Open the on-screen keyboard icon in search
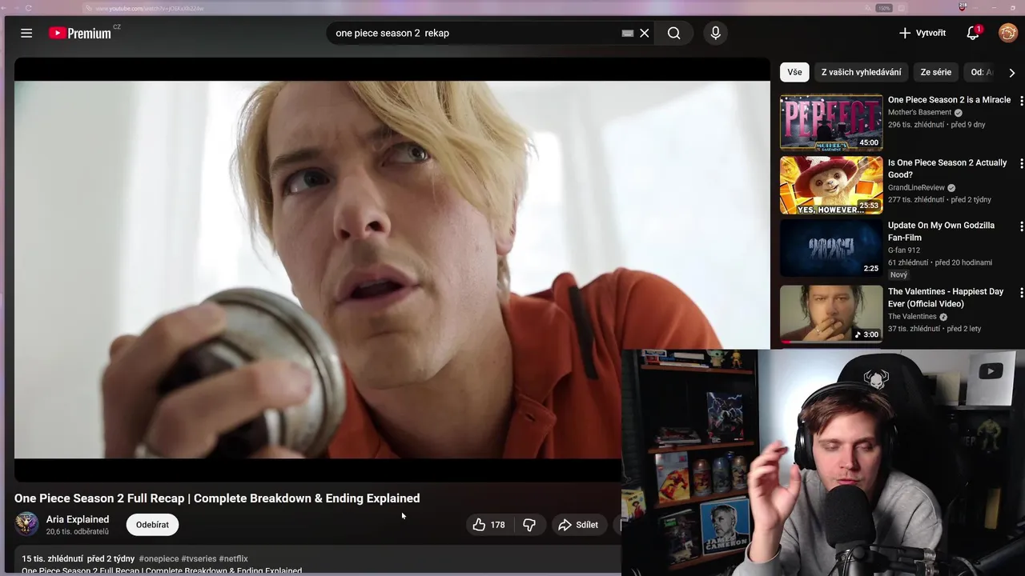 click(x=628, y=33)
